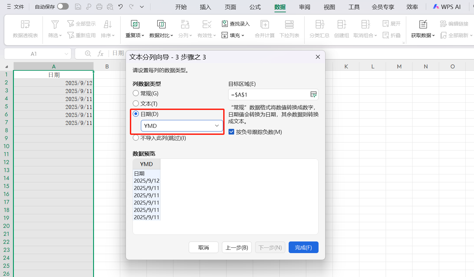Select the 文本(T) data type radio button
The image size is (474, 277).
point(136,103)
